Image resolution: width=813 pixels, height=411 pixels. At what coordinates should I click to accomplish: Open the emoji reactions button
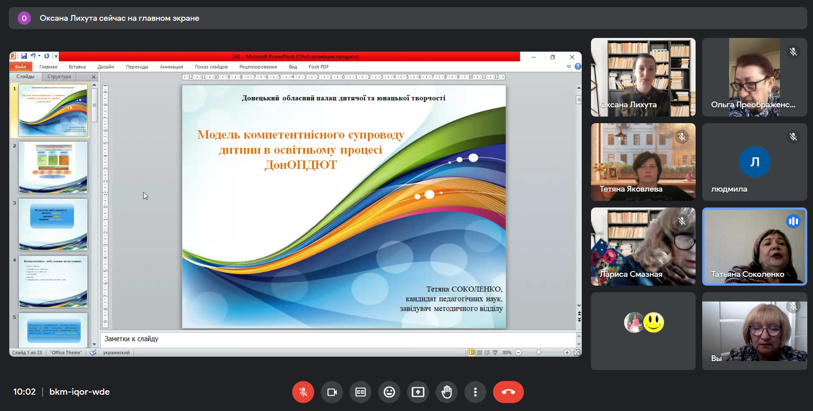coord(389,392)
